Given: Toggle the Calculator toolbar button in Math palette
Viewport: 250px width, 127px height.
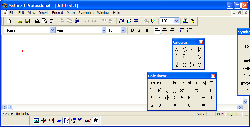Looking at the screenshot, I should click(36, 121).
